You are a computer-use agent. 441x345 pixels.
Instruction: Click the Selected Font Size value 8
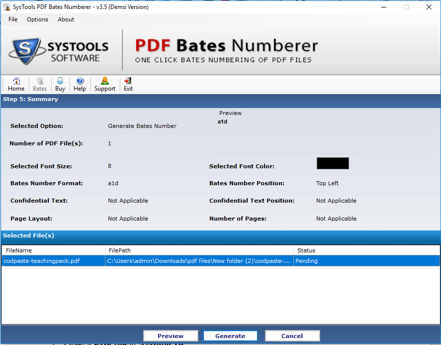point(109,166)
